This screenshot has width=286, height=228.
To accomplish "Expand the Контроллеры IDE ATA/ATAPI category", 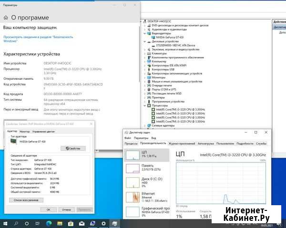I will point(145,66).
